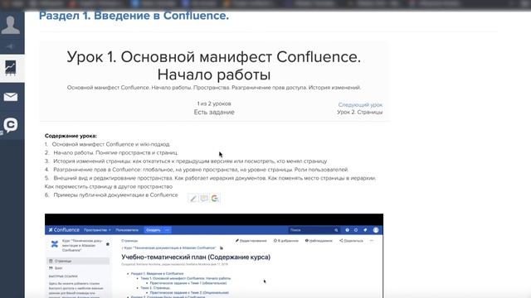
Task: Click item 'Начало работы. Понятие пространств и страниц'
Action: pos(115,152)
